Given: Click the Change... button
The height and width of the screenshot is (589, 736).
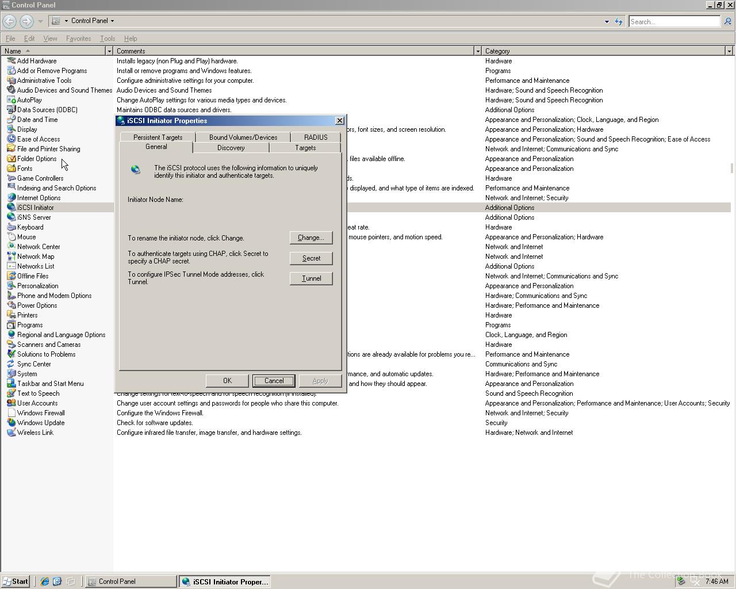Looking at the screenshot, I should (311, 238).
